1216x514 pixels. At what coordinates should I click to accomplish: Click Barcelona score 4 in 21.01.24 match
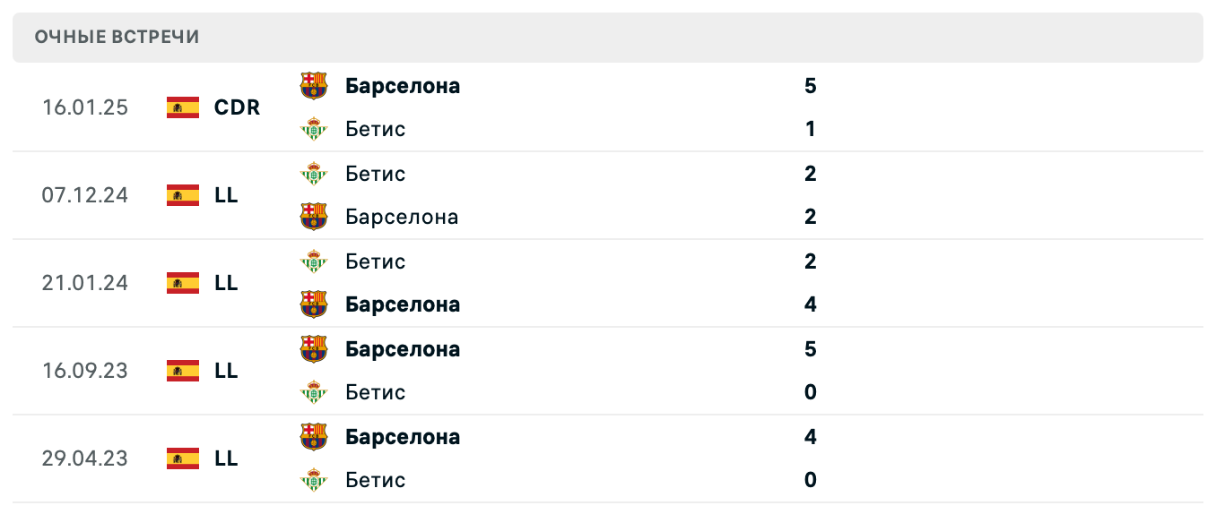pyautogui.click(x=811, y=304)
